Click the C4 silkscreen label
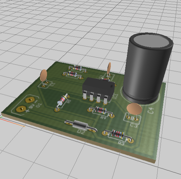 (151, 111)
